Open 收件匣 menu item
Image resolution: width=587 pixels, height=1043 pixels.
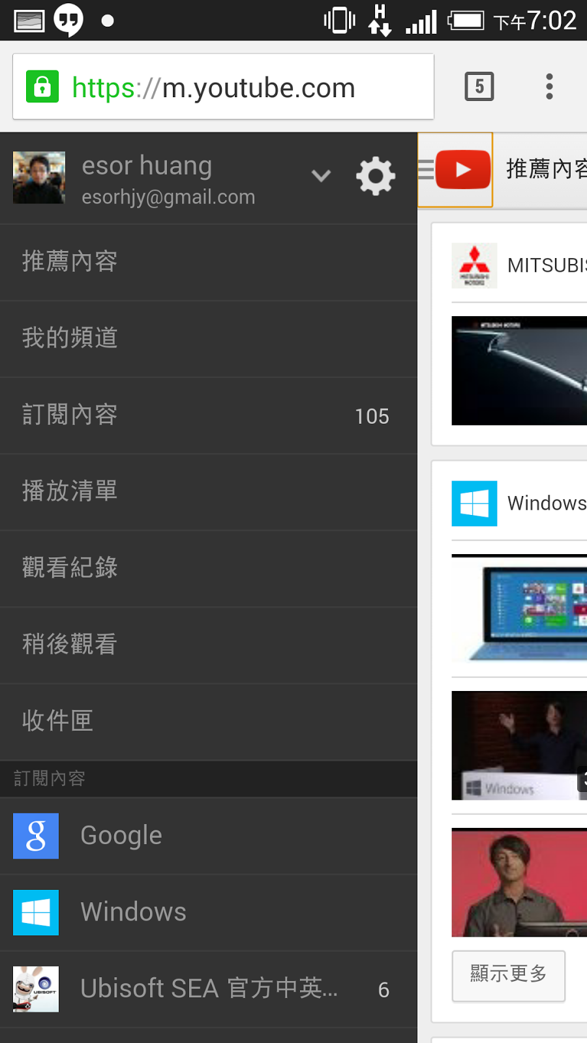[209, 721]
